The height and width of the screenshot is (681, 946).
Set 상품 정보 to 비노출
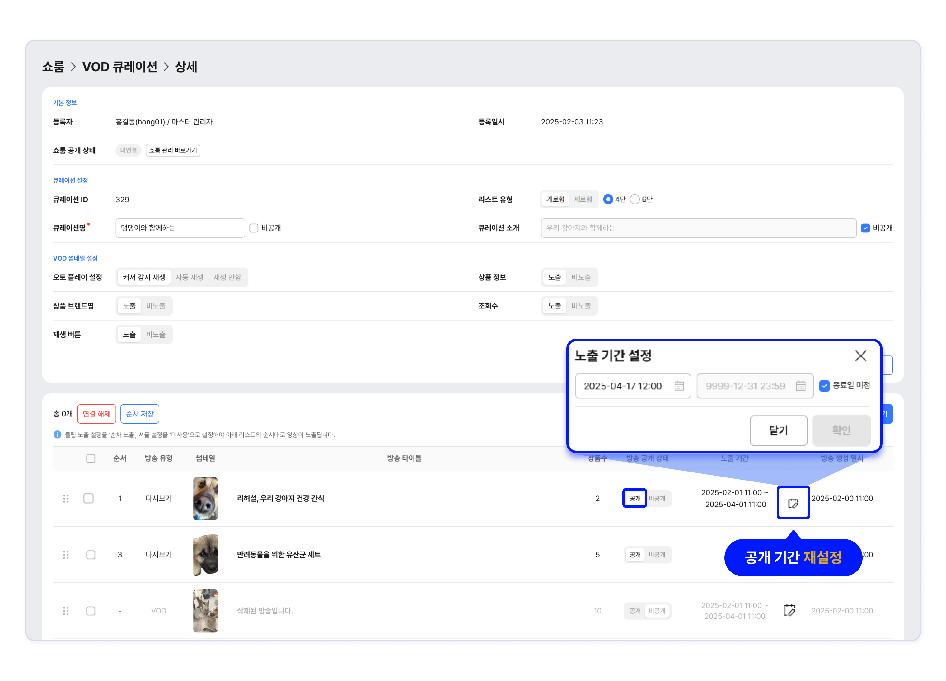click(x=581, y=278)
